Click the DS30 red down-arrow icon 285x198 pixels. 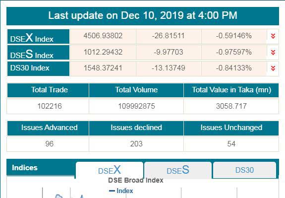click(273, 68)
